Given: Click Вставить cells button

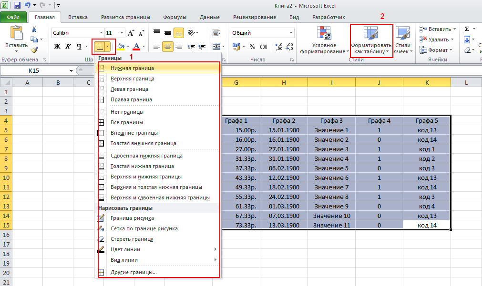Looking at the screenshot, I should (437, 29).
